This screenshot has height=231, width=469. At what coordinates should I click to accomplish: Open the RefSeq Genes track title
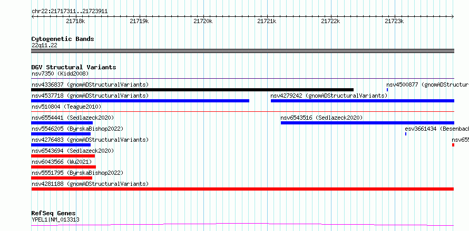(54, 214)
